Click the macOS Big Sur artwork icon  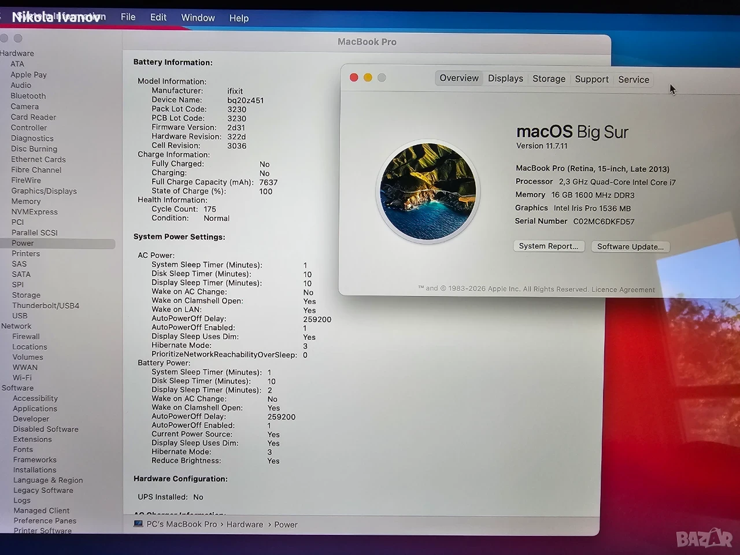pos(428,191)
